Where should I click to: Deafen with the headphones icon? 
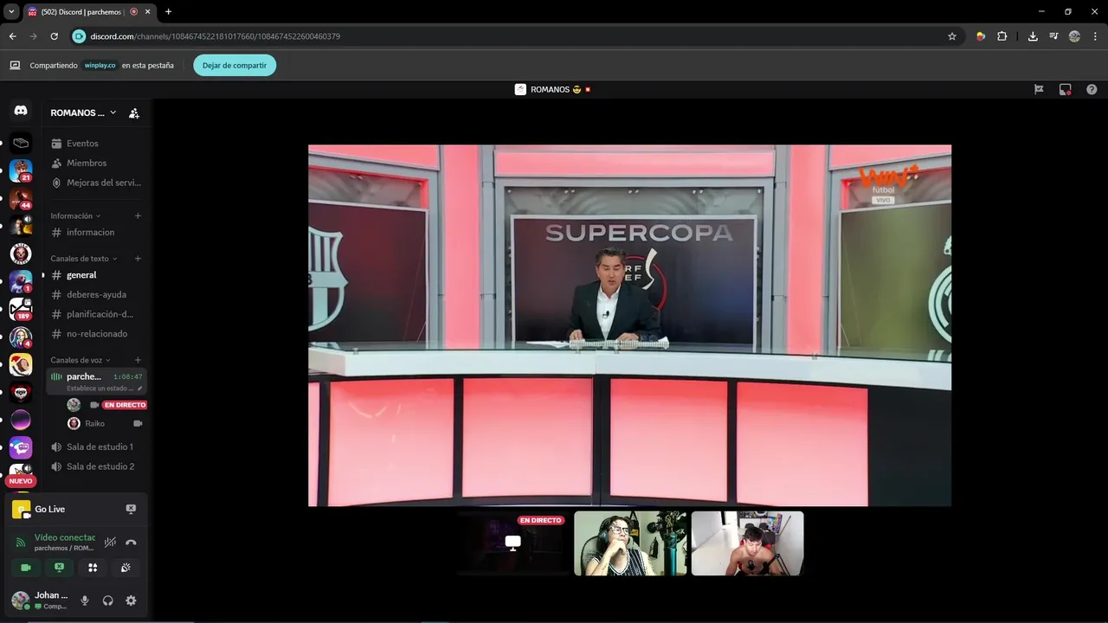point(107,601)
